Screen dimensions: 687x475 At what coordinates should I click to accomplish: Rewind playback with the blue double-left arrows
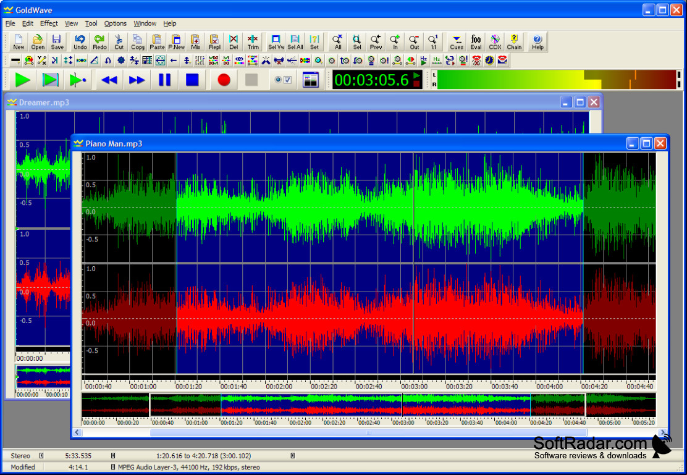(x=109, y=80)
